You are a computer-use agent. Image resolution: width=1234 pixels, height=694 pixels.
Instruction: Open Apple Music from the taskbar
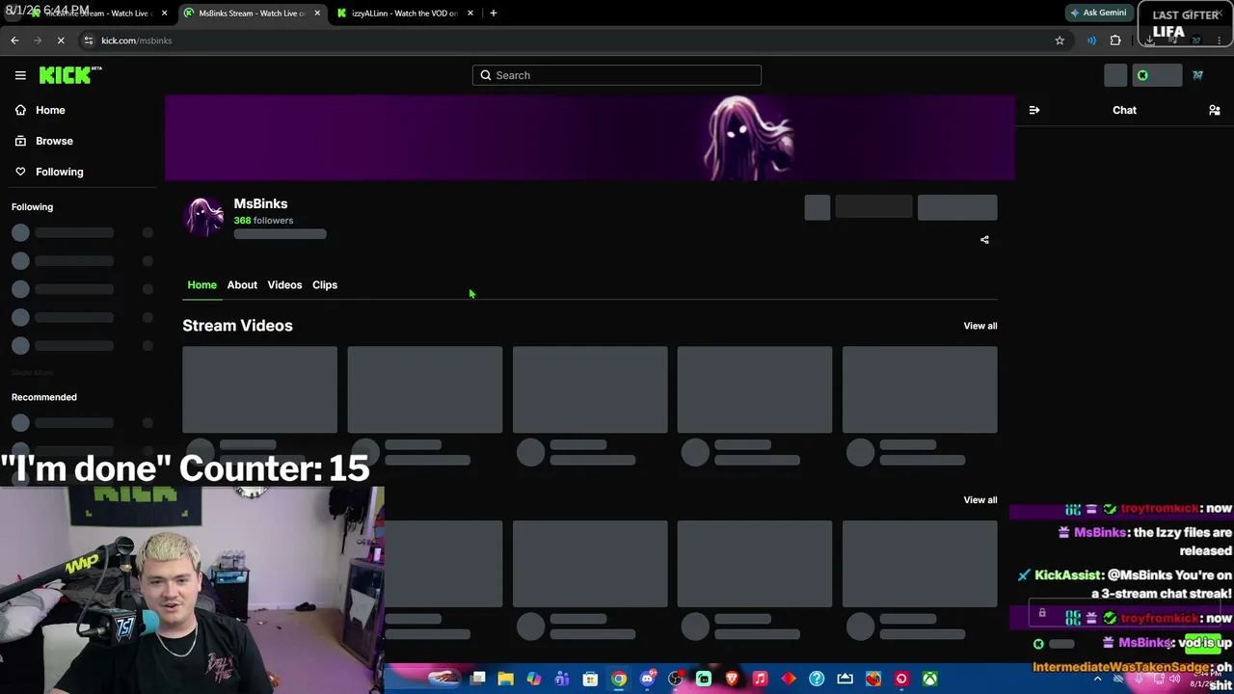coord(760,680)
